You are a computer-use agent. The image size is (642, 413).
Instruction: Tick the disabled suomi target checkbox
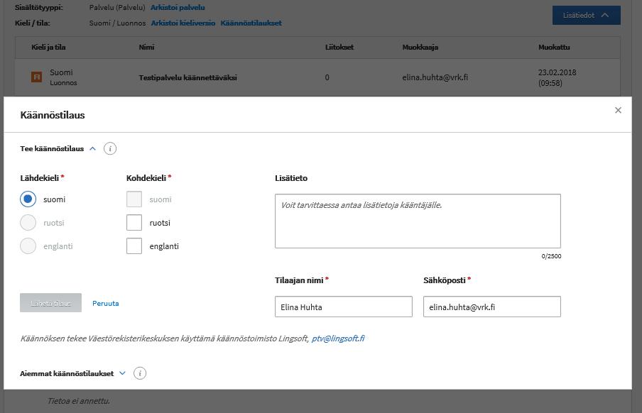pyautogui.click(x=134, y=199)
